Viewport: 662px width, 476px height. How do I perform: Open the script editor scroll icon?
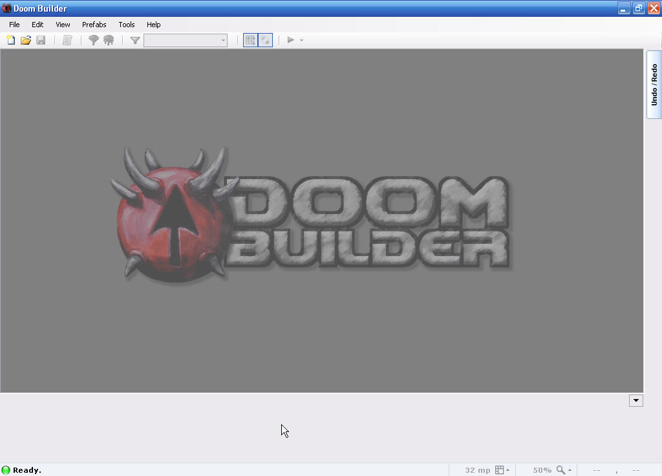tap(67, 40)
